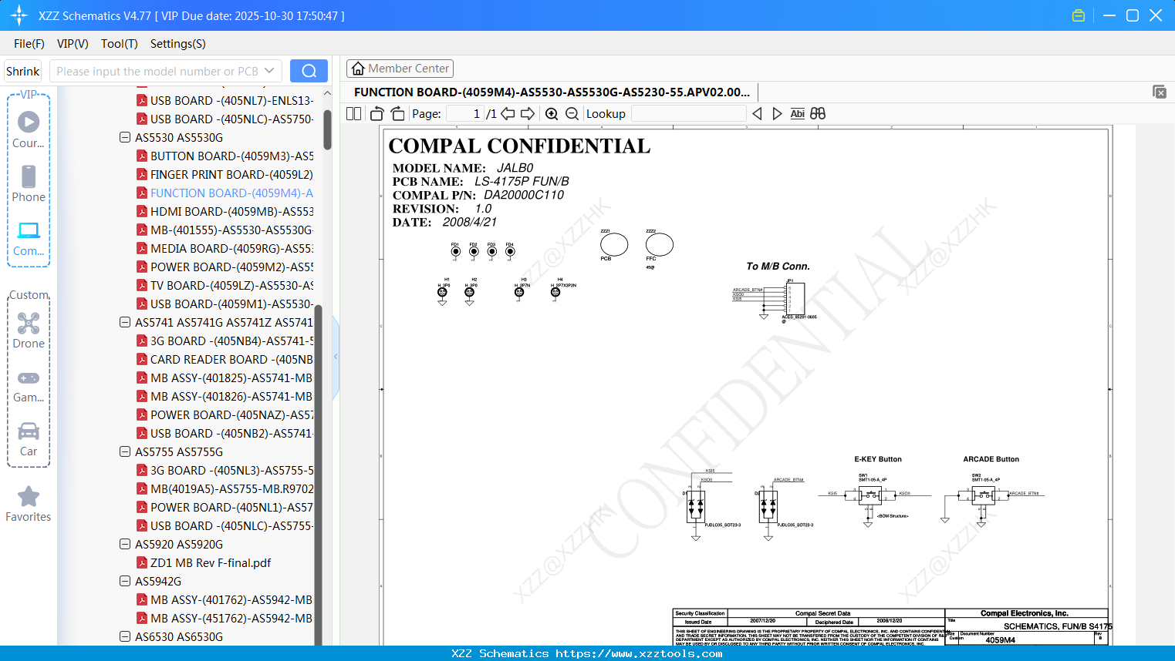Open 3G BOARD -(405NB4)-AS5741 file
The image size is (1175, 661).
pyautogui.click(x=225, y=341)
